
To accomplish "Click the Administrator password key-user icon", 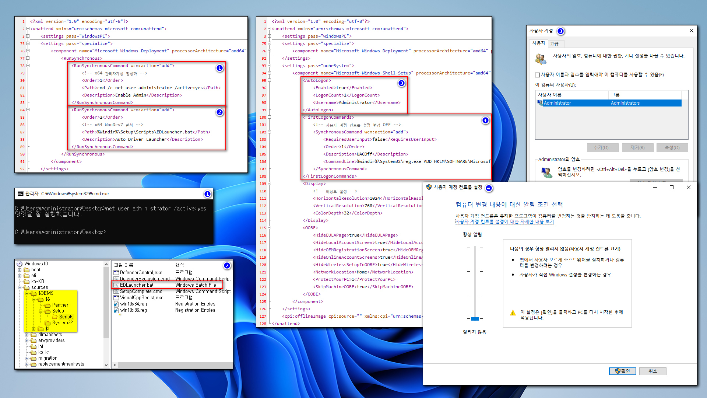I will (x=546, y=172).
